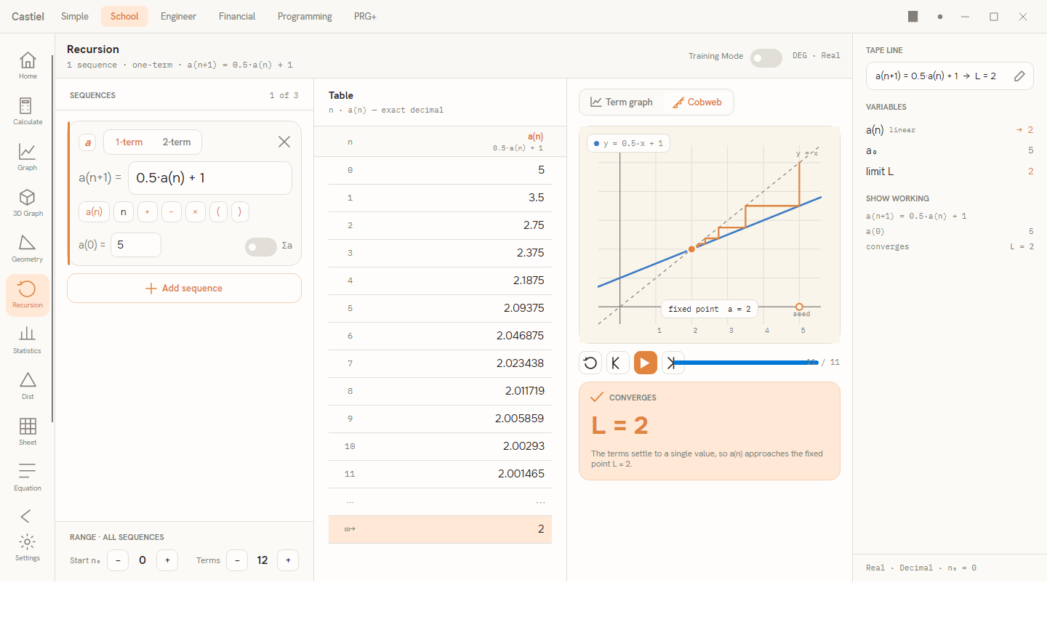
Task: Click the a(0) initial value field
Action: coord(136,245)
